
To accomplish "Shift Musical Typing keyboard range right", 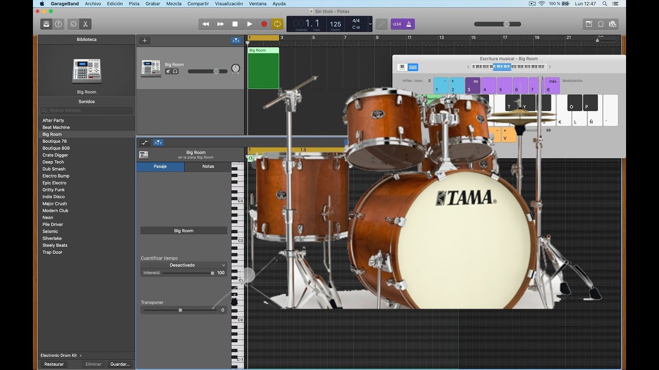I will point(550,67).
